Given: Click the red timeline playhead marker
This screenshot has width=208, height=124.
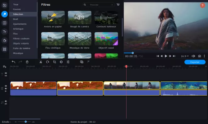Looking at the screenshot, I should 126,66.
